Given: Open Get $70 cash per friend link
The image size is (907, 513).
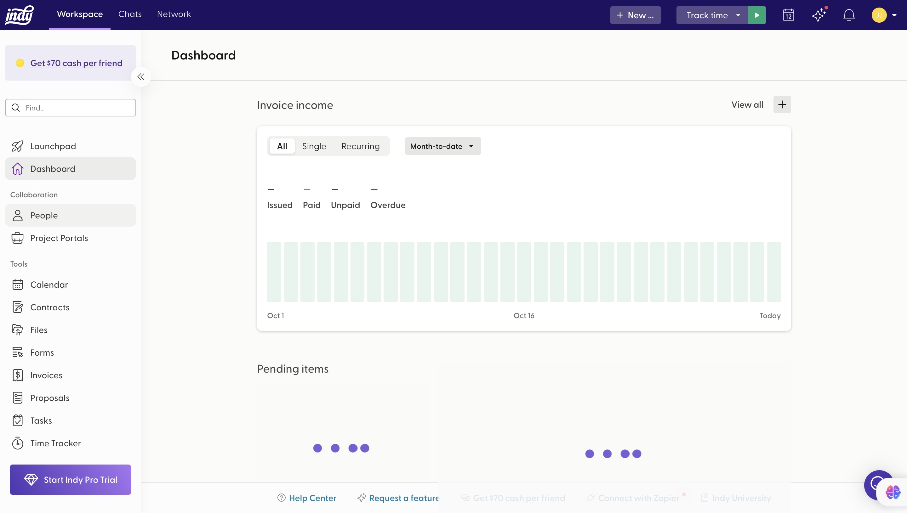Looking at the screenshot, I should pyautogui.click(x=76, y=63).
